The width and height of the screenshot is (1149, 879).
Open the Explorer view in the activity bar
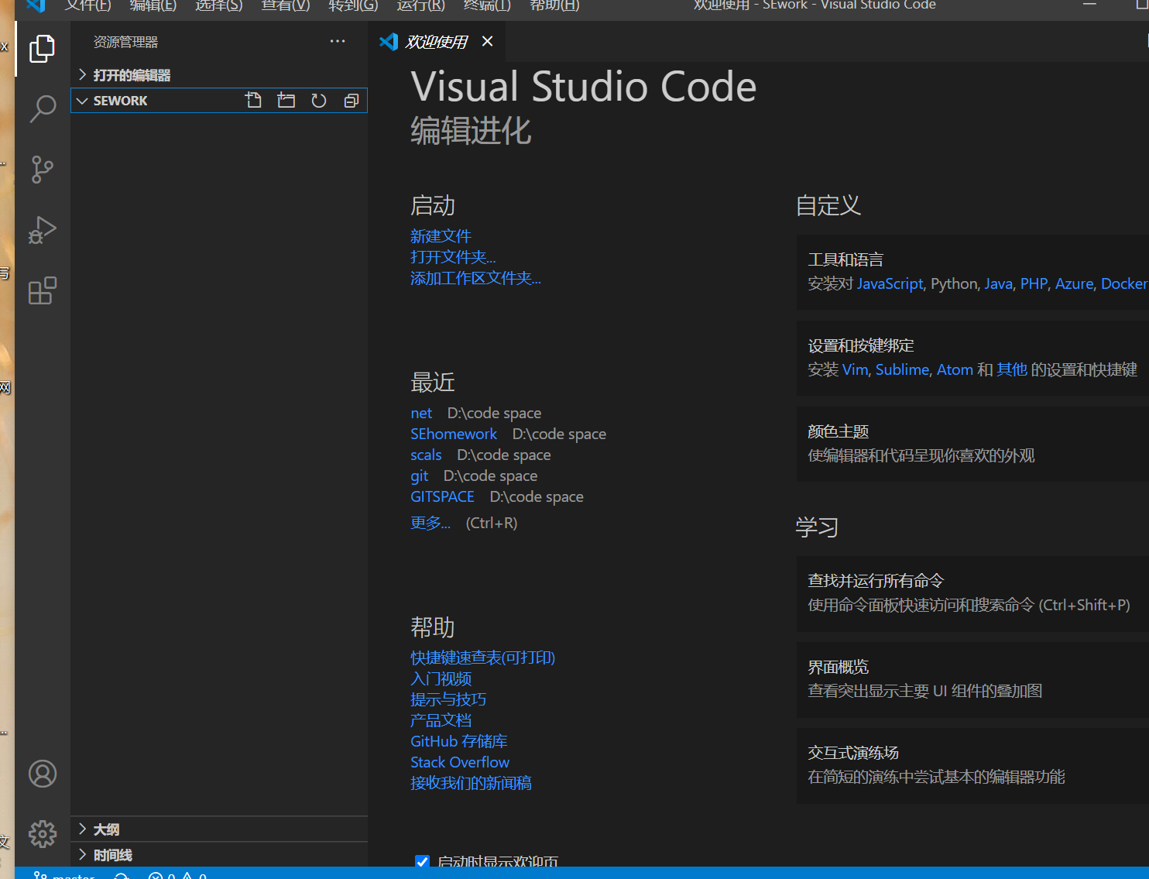(43, 49)
